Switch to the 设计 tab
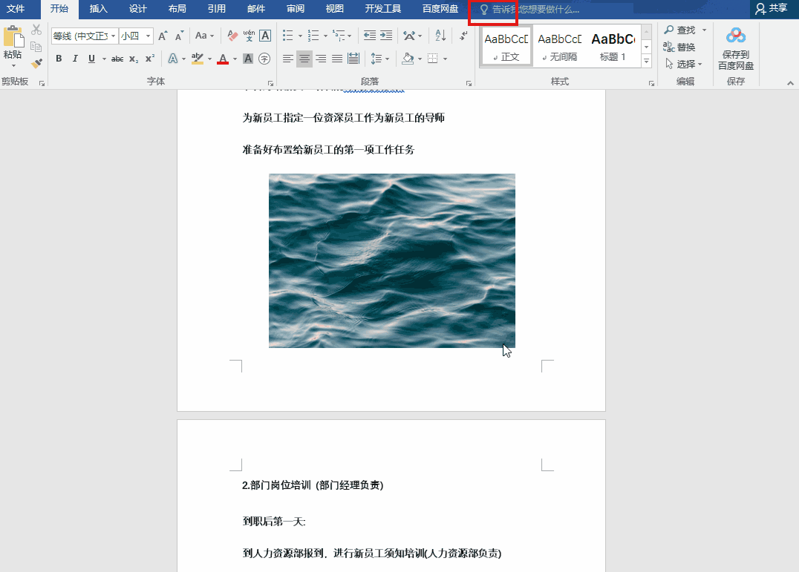 (x=137, y=9)
